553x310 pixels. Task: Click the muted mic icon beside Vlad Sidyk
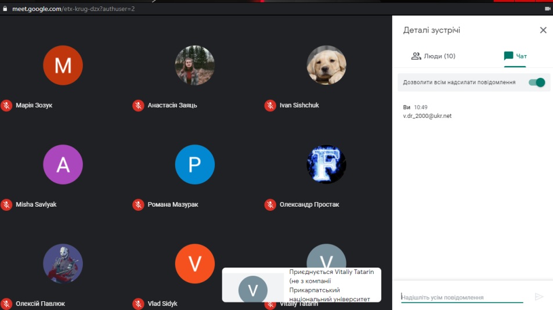138,304
